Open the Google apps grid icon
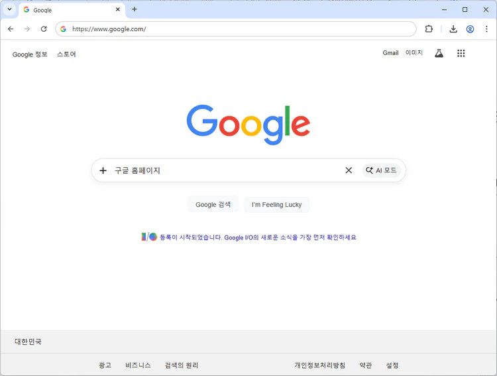497x376 pixels. 461,54
